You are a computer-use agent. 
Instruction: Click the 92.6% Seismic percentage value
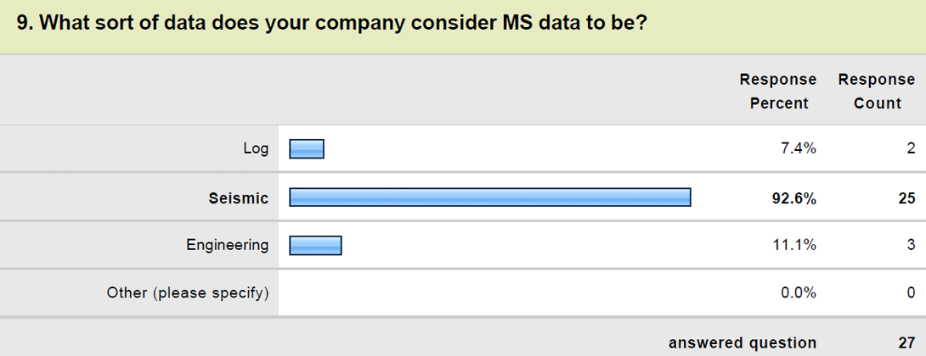[x=794, y=198]
